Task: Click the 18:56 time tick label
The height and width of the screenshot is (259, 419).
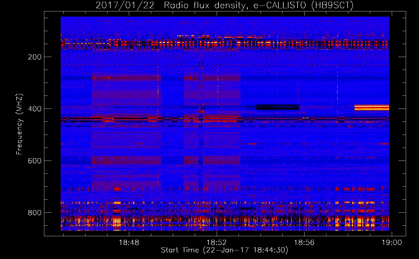Action: pyautogui.click(x=304, y=242)
